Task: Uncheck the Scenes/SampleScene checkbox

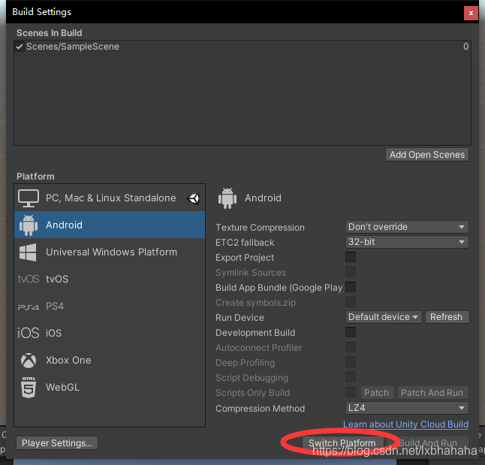Action: tap(20, 47)
